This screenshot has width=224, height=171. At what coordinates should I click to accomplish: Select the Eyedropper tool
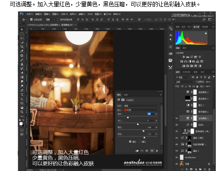pyautogui.click(x=22, y=51)
